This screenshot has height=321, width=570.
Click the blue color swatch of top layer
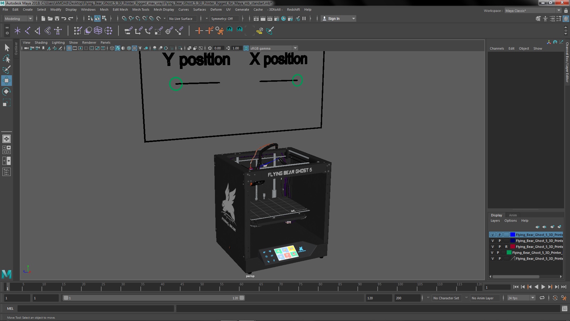(x=513, y=235)
